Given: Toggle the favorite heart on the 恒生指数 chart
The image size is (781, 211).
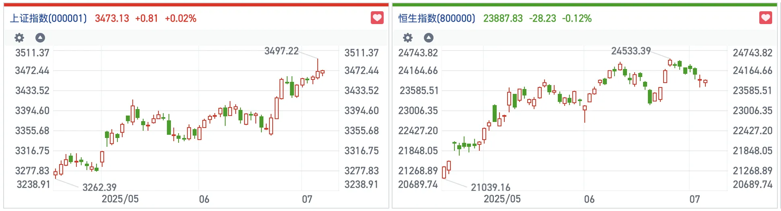Looking at the screenshot, I should [x=765, y=18].
